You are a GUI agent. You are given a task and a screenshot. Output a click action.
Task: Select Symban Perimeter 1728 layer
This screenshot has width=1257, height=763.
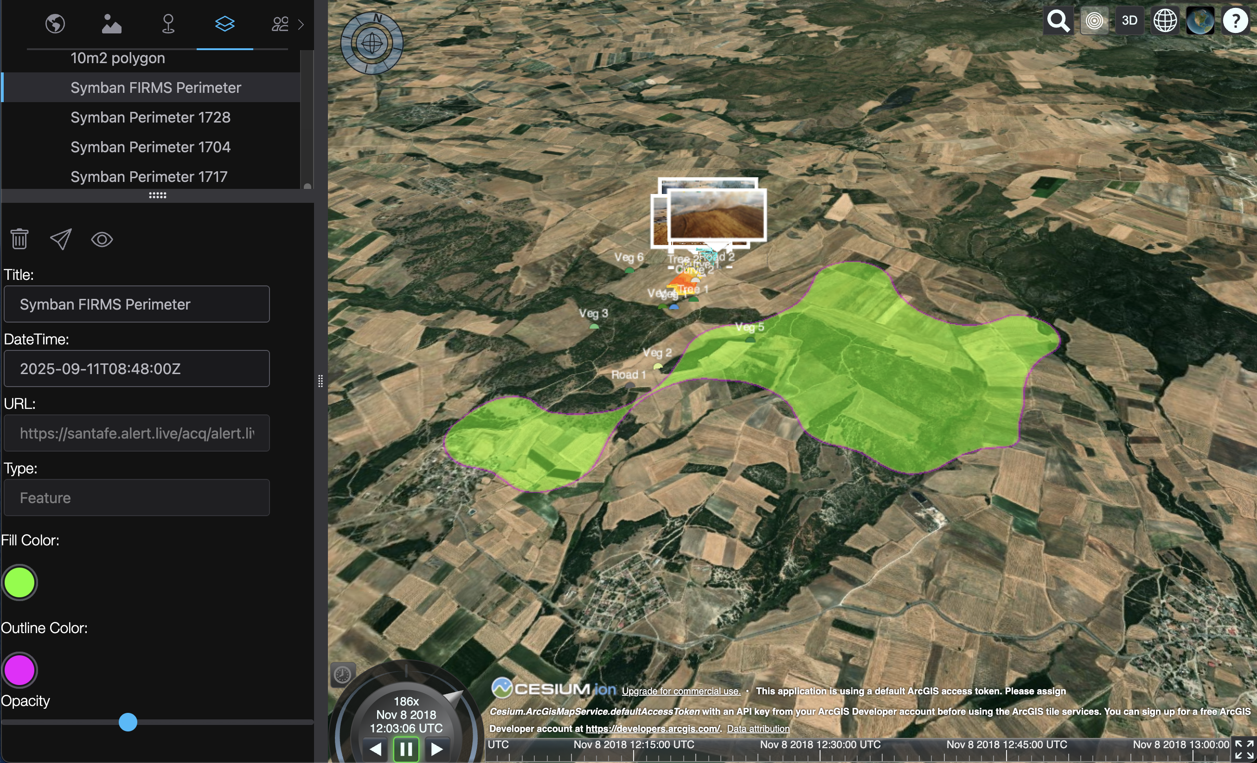(x=150, y=117)
